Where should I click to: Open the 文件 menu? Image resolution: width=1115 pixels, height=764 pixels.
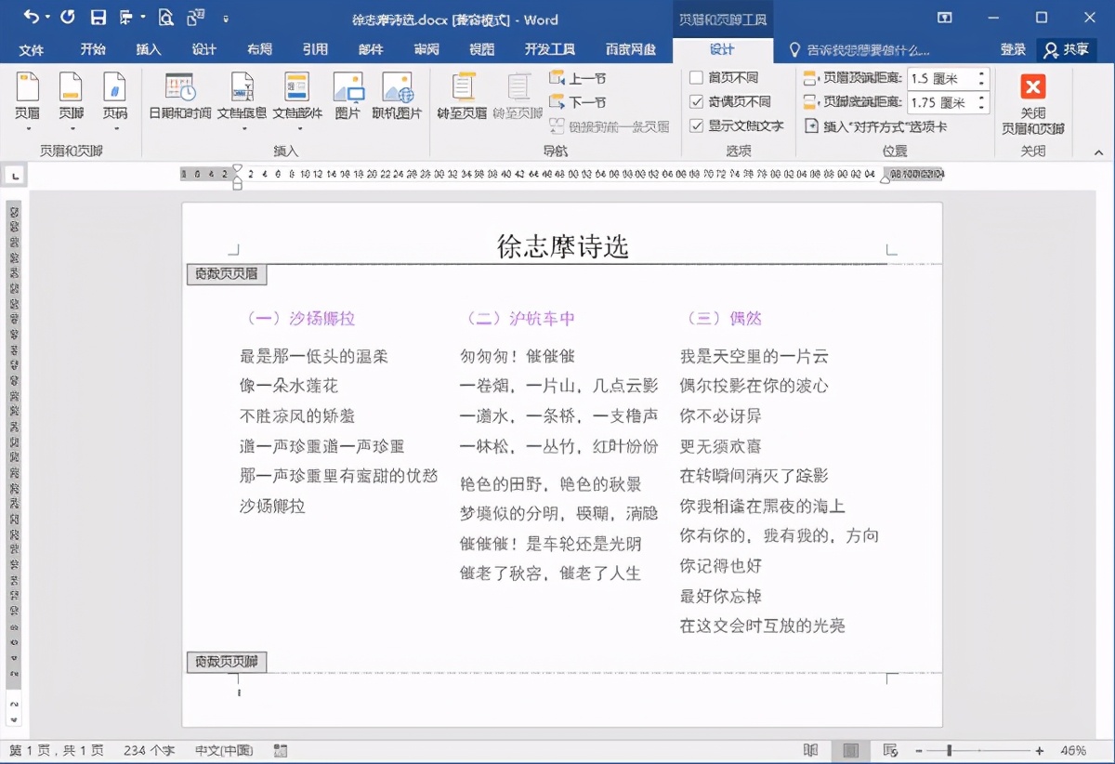tap(32, 50)
